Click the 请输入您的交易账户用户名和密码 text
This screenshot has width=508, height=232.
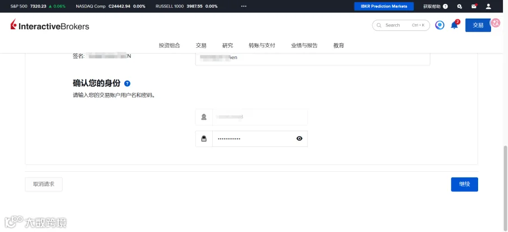(113, 95)
